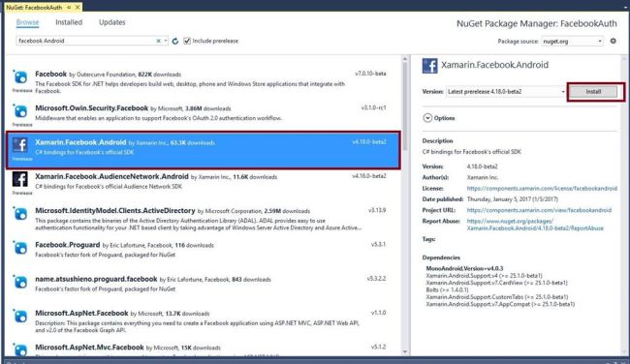This screenshot has width=630, height=364.
Task: Open the search history dropdown arrow
Action: (166, 41)
